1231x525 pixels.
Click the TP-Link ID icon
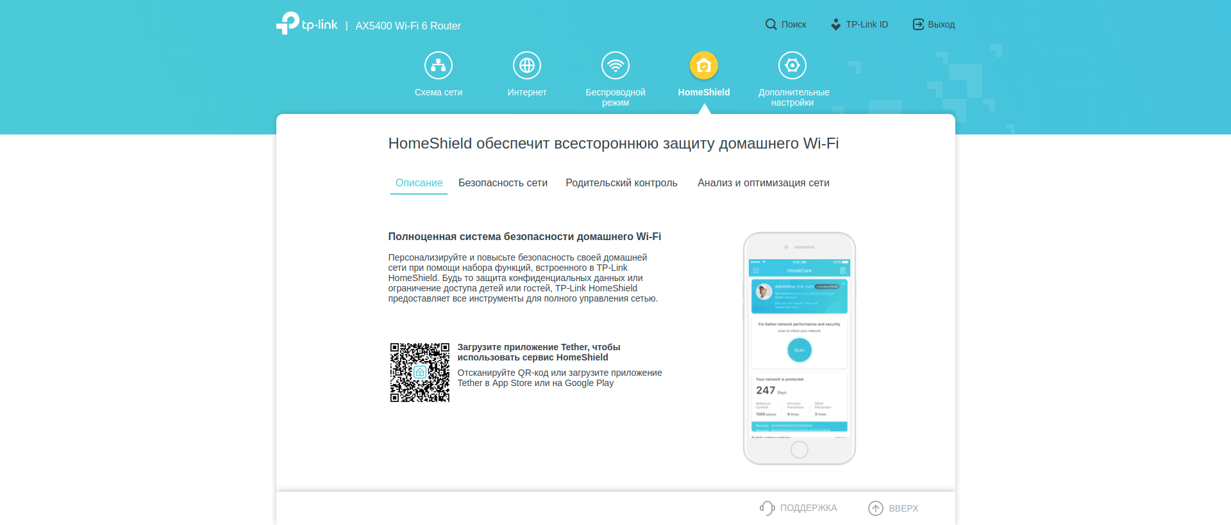(x=835, y=24)
